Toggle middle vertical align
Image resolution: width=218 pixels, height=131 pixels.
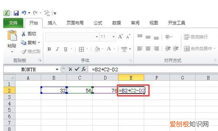point(148,37)
